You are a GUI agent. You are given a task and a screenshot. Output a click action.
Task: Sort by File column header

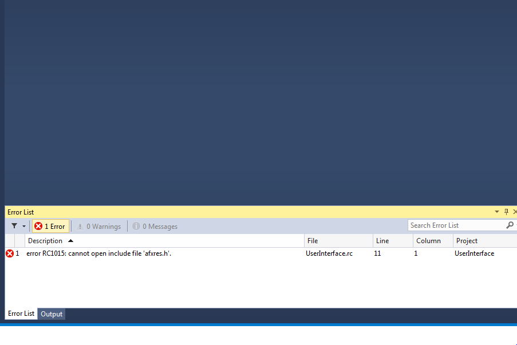tap(338, 241)
